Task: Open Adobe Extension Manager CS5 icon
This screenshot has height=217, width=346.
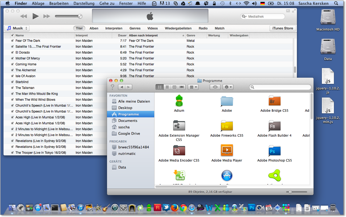Action: [x=179, y=126]
